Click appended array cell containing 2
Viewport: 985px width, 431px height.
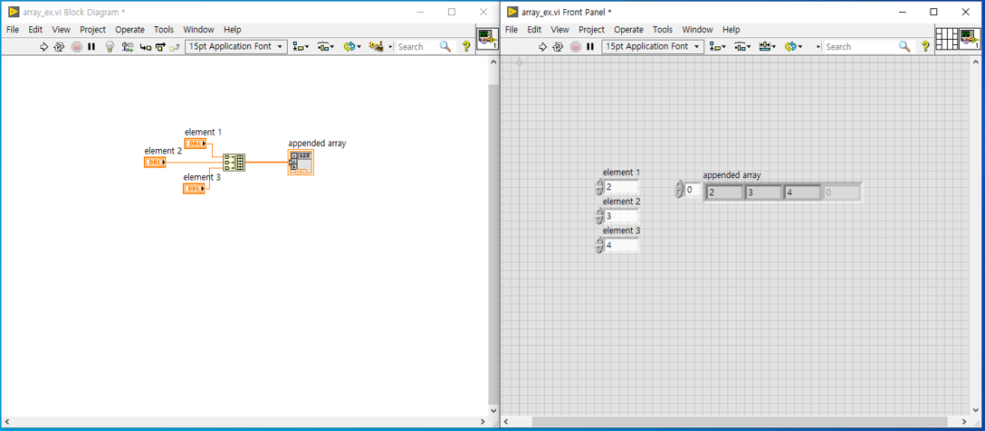723,192
